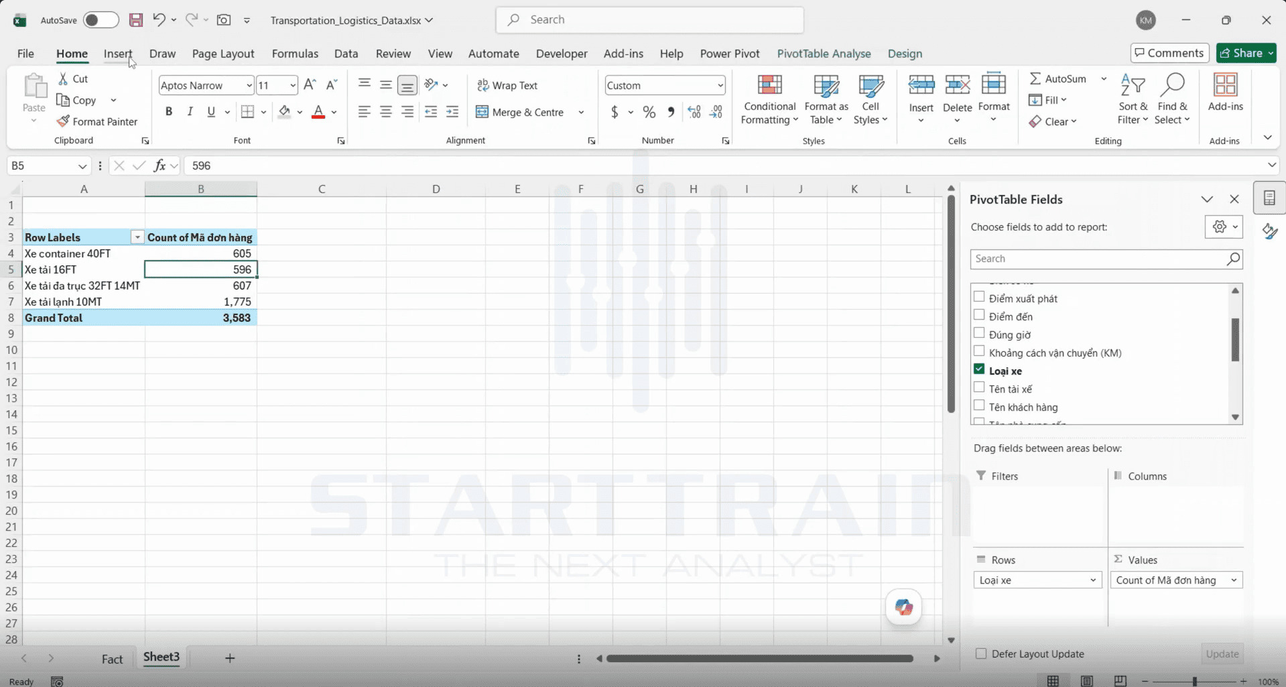This screenshot has width=1286, height=687.
Task: Check the Tên tài xế field
Action: pyautogui.click(x=980, y=387)
